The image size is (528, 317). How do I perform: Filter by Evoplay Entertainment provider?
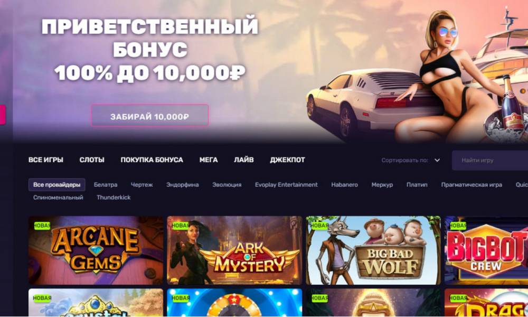[286, 184]
